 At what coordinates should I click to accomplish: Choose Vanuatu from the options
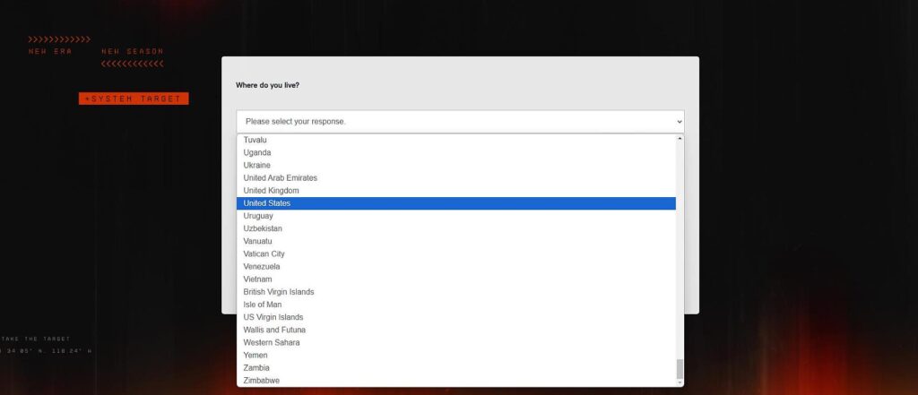coord(259,242)
